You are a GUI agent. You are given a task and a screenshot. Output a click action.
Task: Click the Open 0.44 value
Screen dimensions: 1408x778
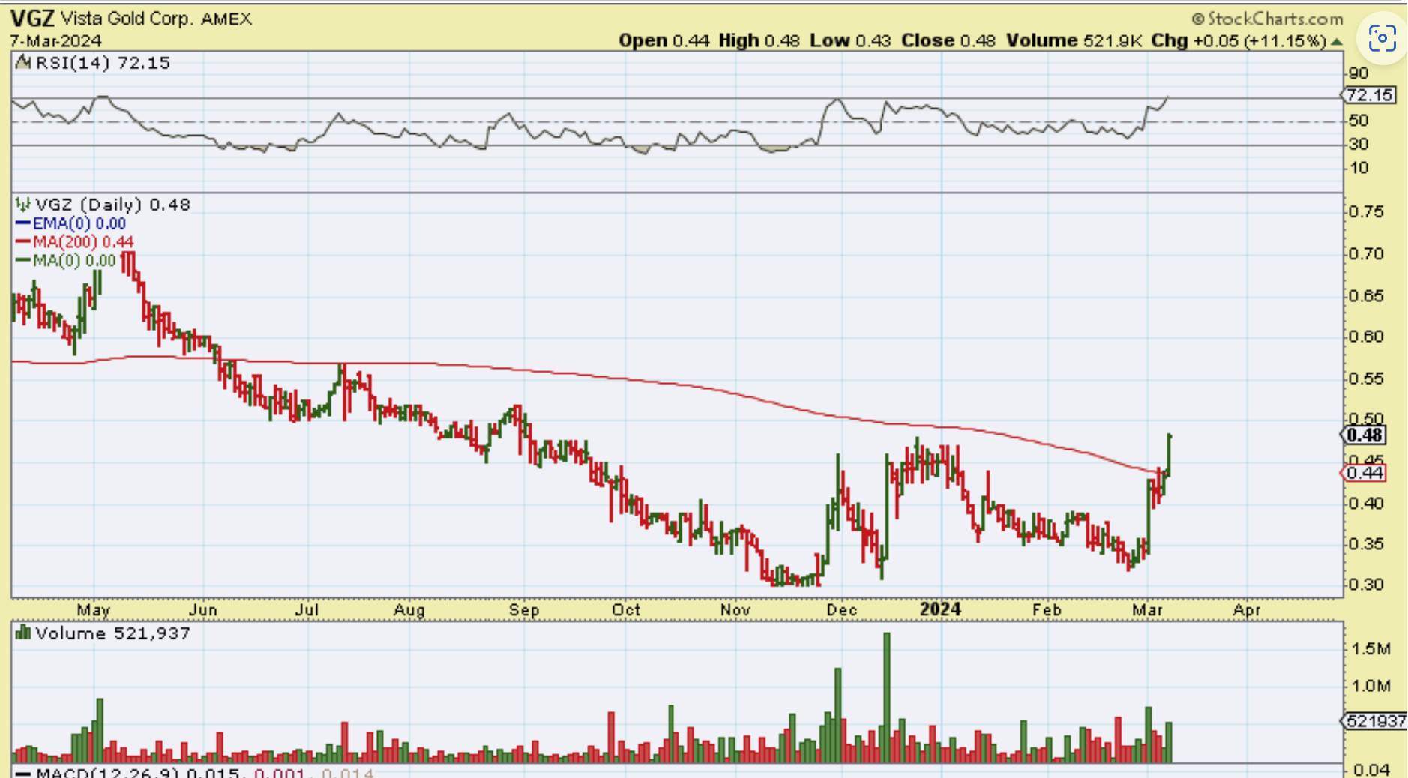point(664,40)
